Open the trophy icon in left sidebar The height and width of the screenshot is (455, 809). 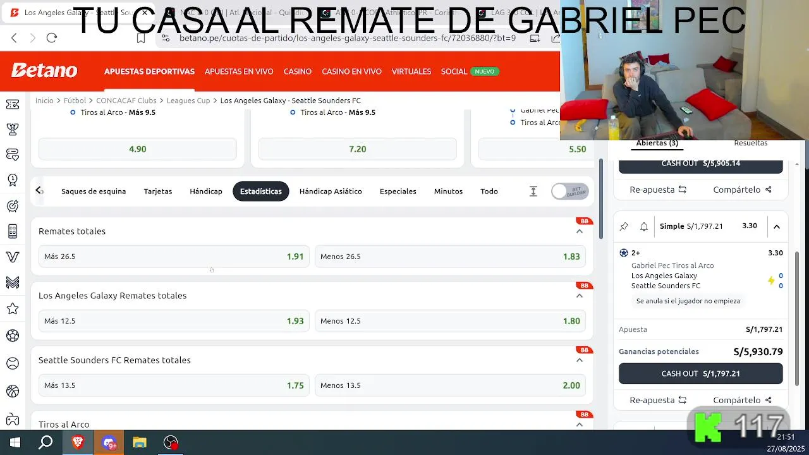pyautogui.click(x=12, y=129)
